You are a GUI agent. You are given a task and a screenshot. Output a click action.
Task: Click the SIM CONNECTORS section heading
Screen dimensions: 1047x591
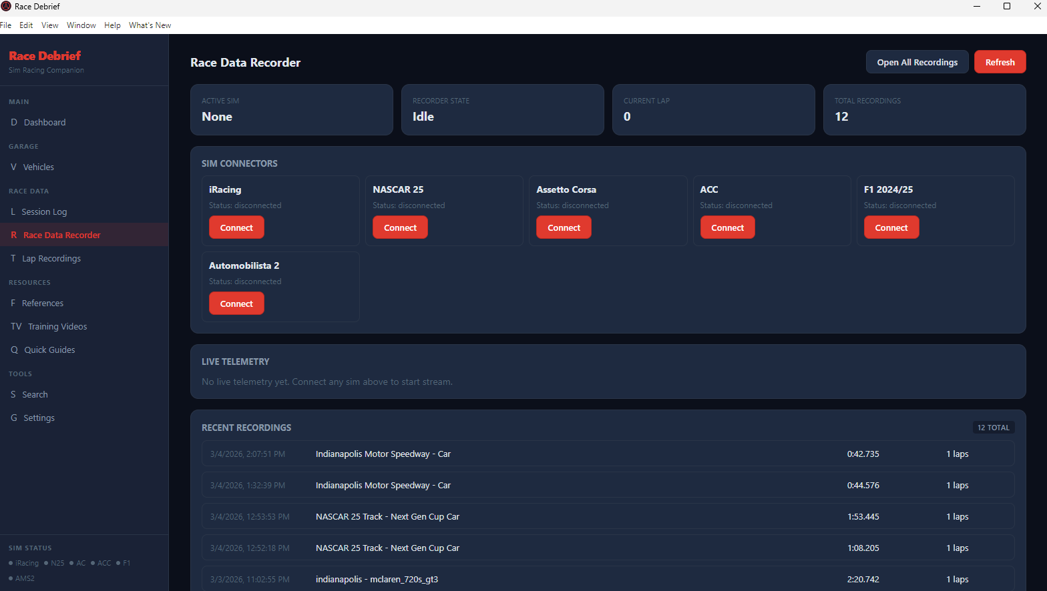click(x=240, y=163)
